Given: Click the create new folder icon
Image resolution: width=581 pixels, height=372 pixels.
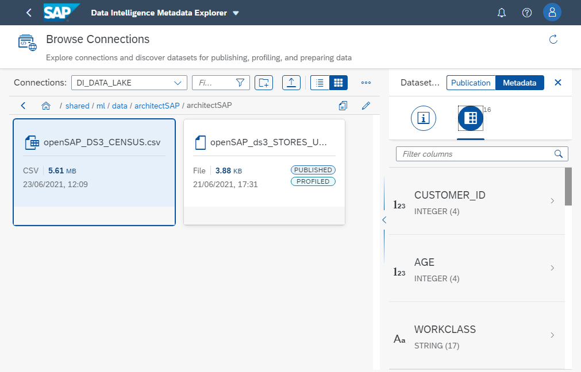Looking at the screenshot, I should [264, 83].
